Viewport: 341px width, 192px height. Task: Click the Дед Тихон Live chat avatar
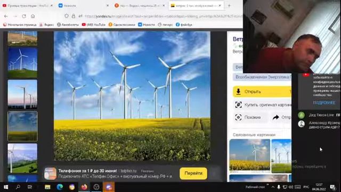click(x=301, y=115)
